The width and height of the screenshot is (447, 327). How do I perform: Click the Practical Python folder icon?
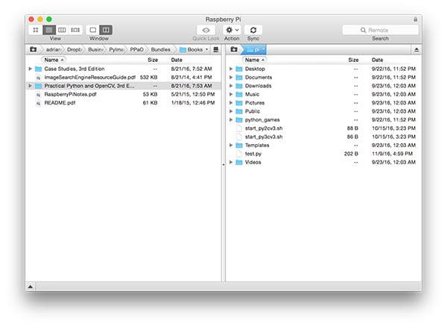click(x=39, y=86)
